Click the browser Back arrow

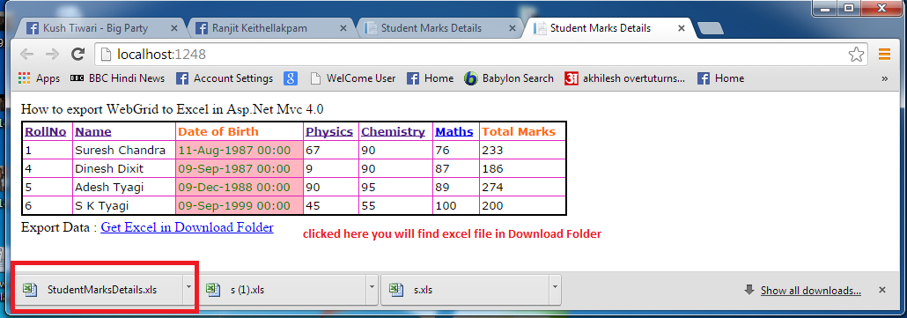coord(26,55)
